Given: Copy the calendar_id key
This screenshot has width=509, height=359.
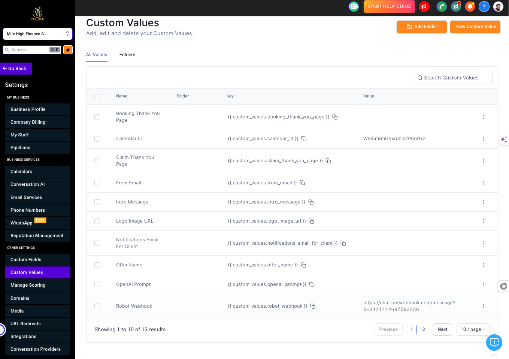Looking at the screenshot, I should [x=304, y=139].
